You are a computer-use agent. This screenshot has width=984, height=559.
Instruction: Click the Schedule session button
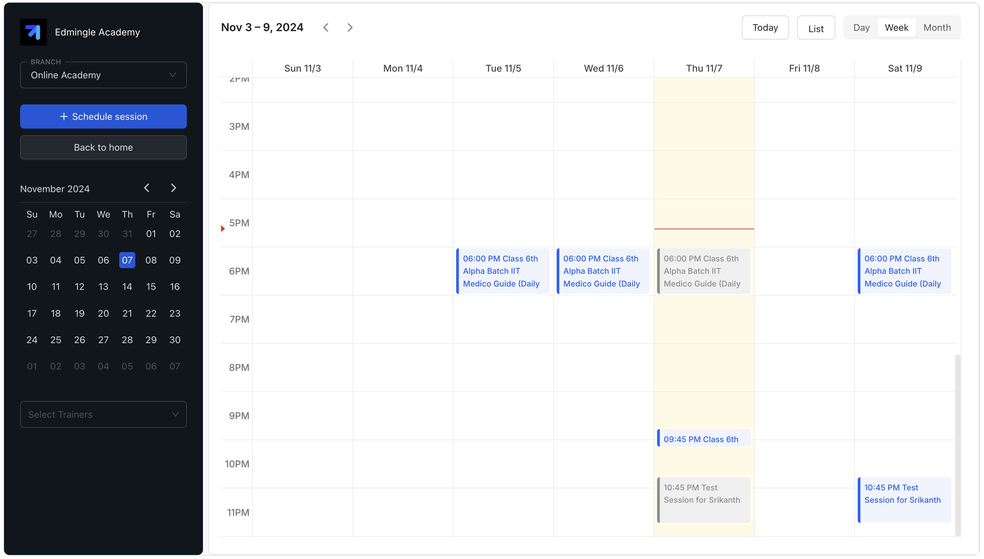click(x=103, y=117)
